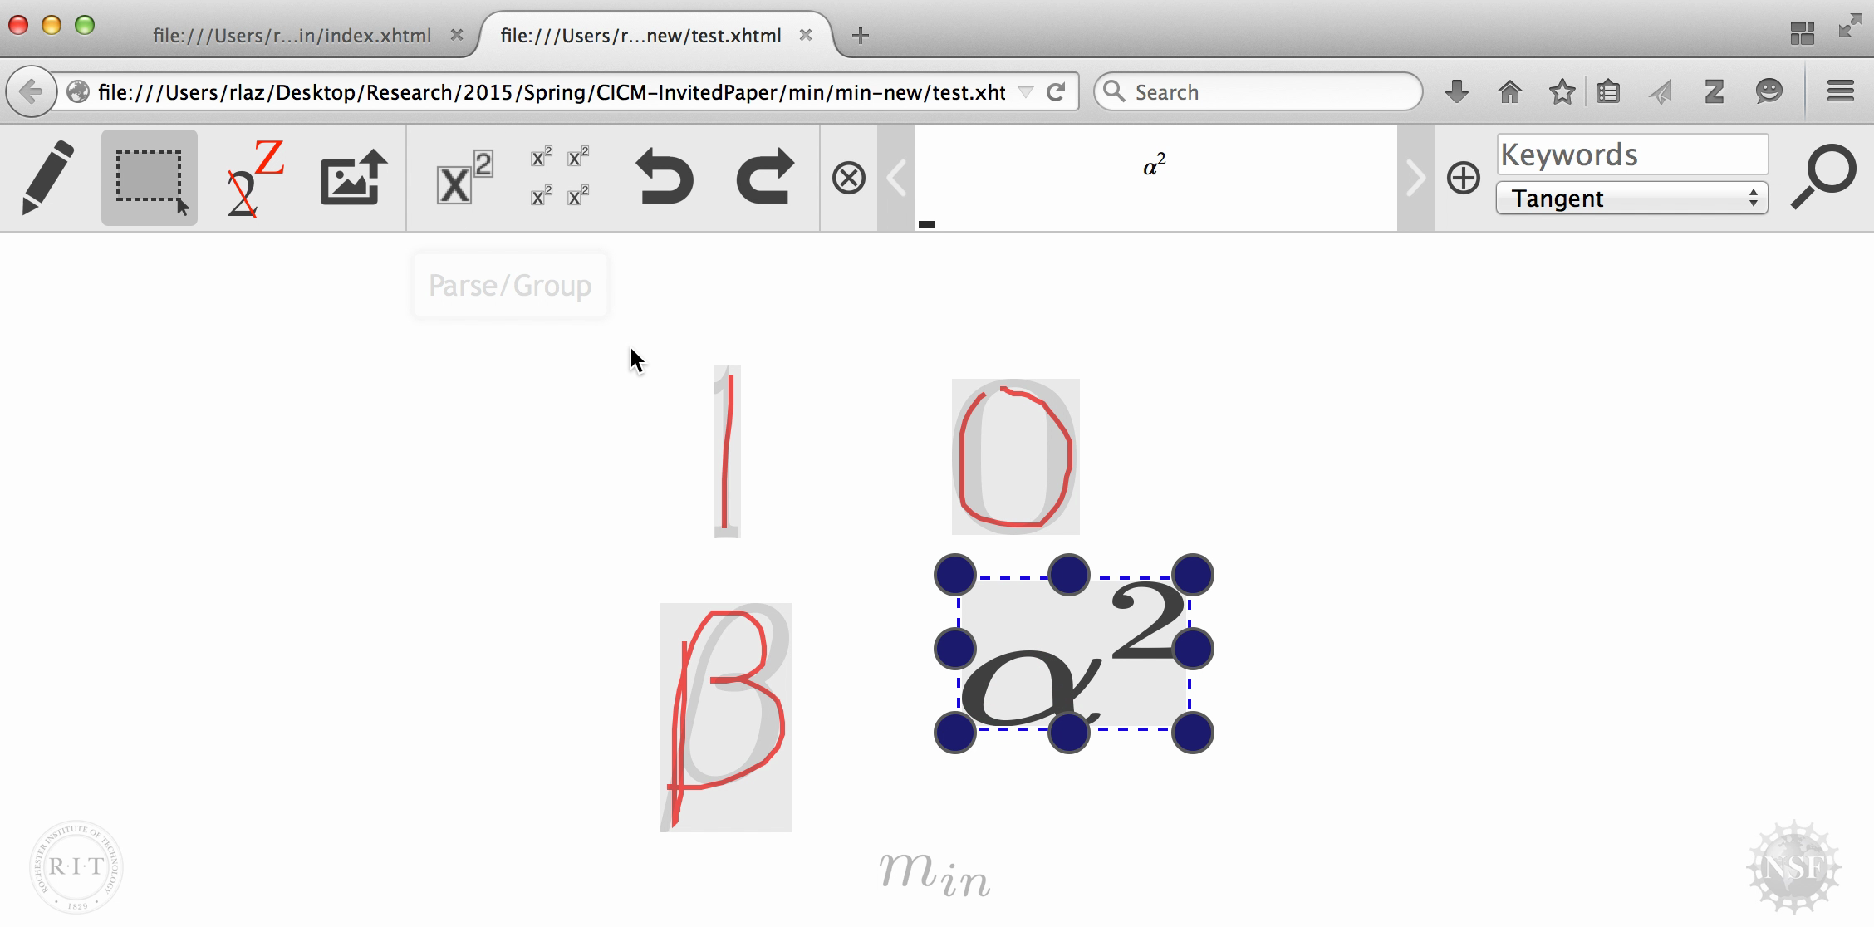
Task: Activate the rectangle selection tool
Action: click(150, 178)
